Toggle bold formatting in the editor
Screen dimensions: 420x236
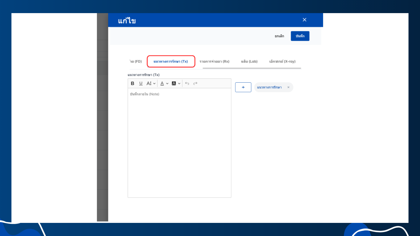(x=133, y=83)
